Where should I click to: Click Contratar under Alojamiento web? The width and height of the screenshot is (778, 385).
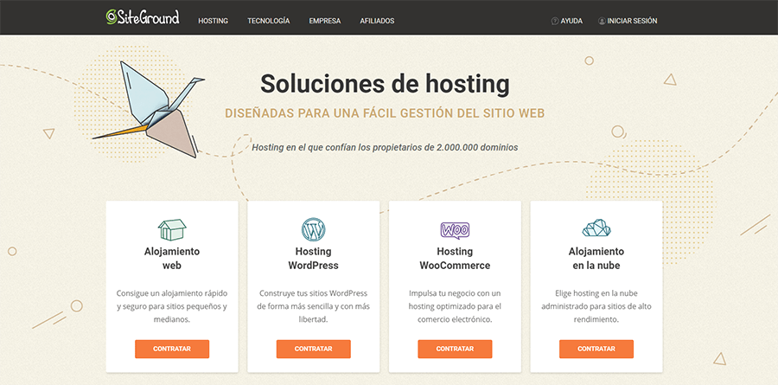point(172,349)
